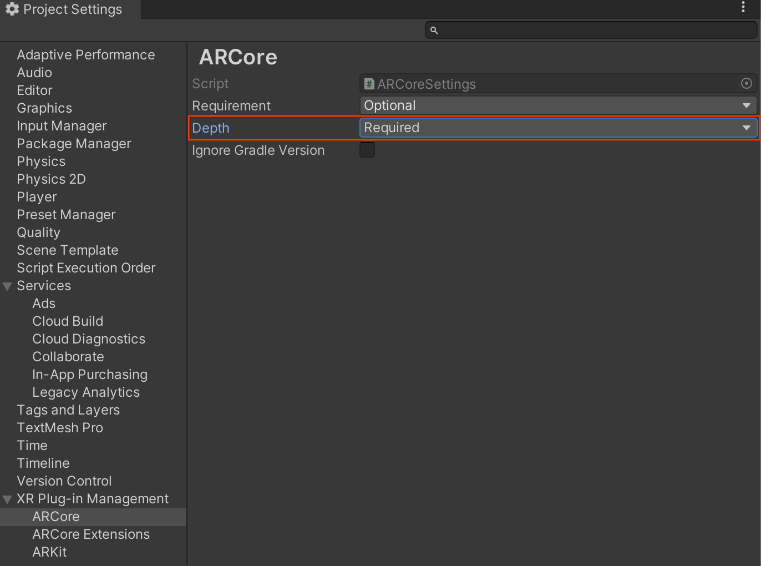Click the ARCoreSettings script file icon
Screen dimensions: 761x566
(x=369, y=84)
